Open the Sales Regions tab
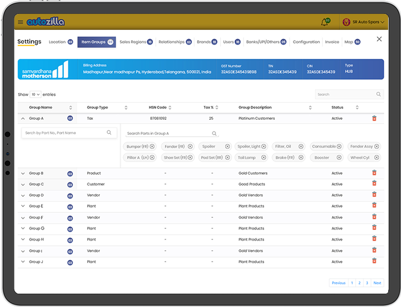Viewport: 401px width, 307px height. point(136,42)
